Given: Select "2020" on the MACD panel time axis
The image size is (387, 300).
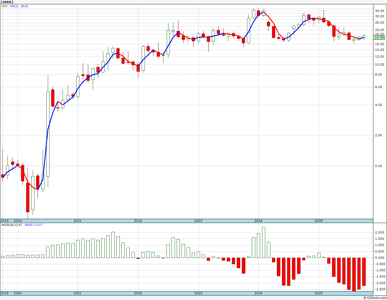Looking at the screenshot, I should coord(18,293).
